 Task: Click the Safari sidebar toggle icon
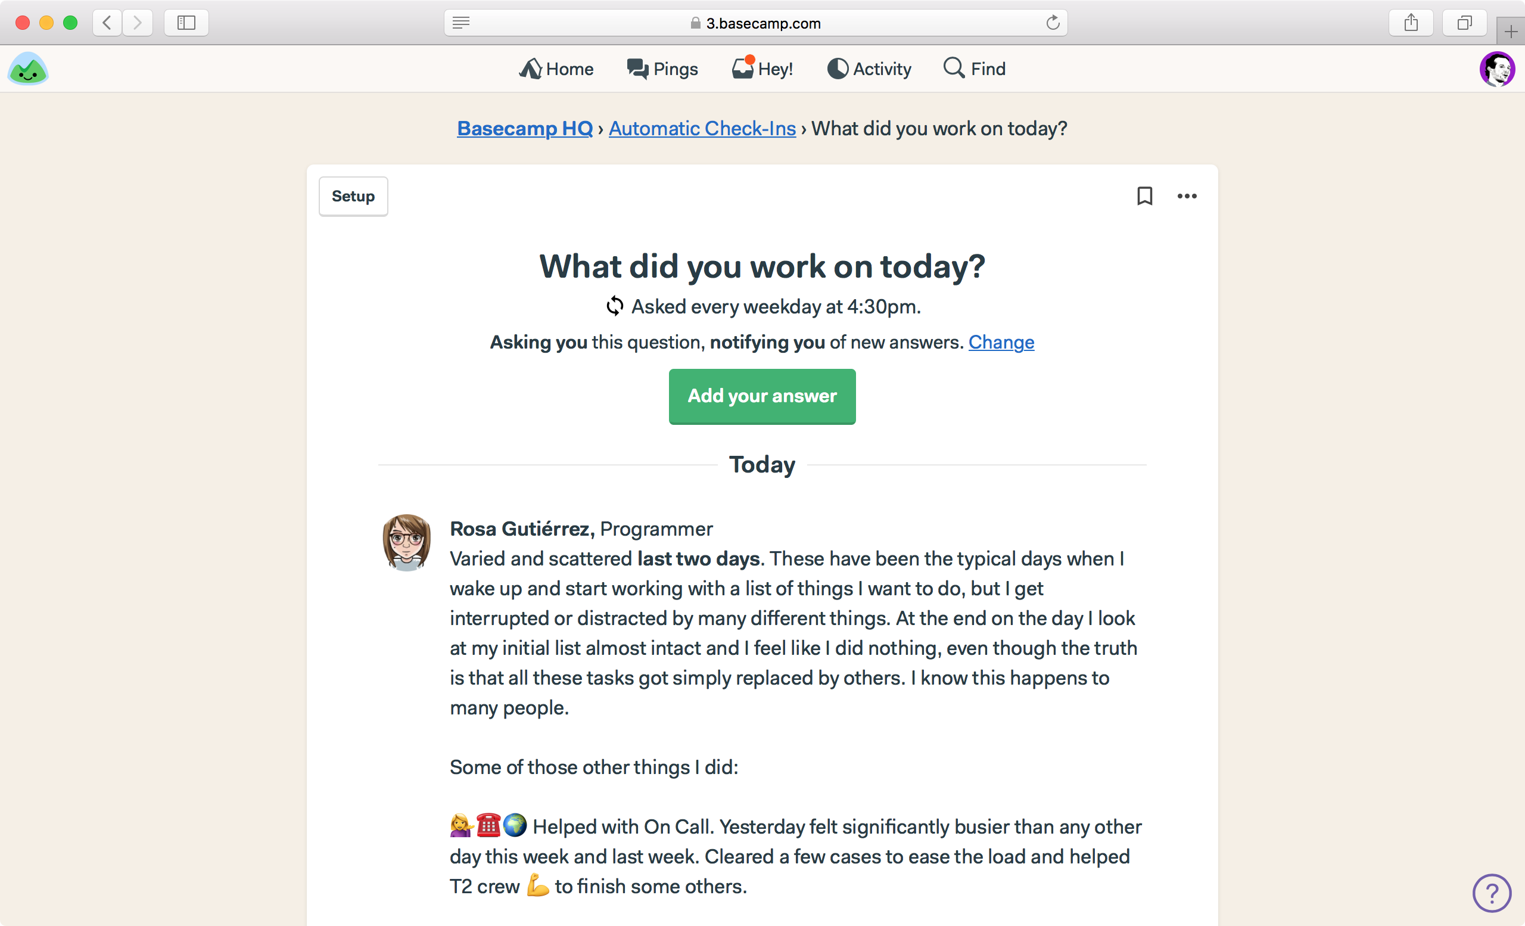[x=186, y=23]
